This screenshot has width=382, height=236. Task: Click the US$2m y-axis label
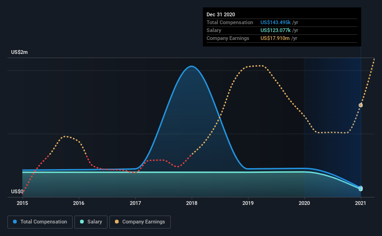20,52
